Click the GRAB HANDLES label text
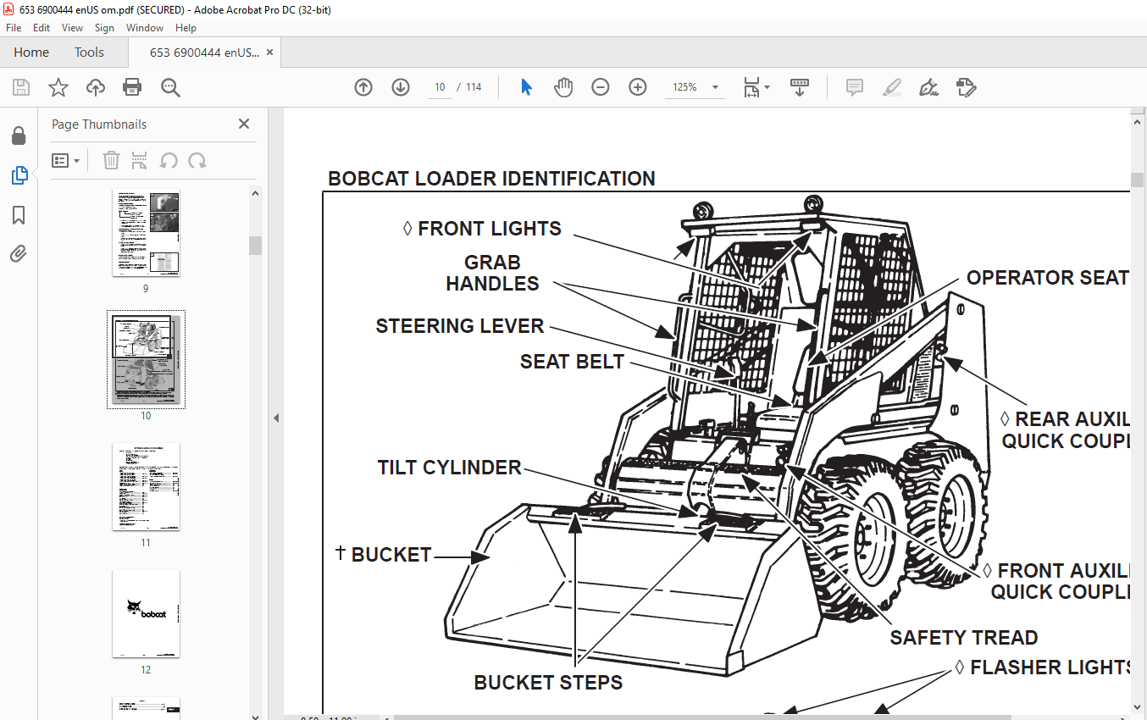This screenshot has width=1147, height=720. (x=492, y=273)
